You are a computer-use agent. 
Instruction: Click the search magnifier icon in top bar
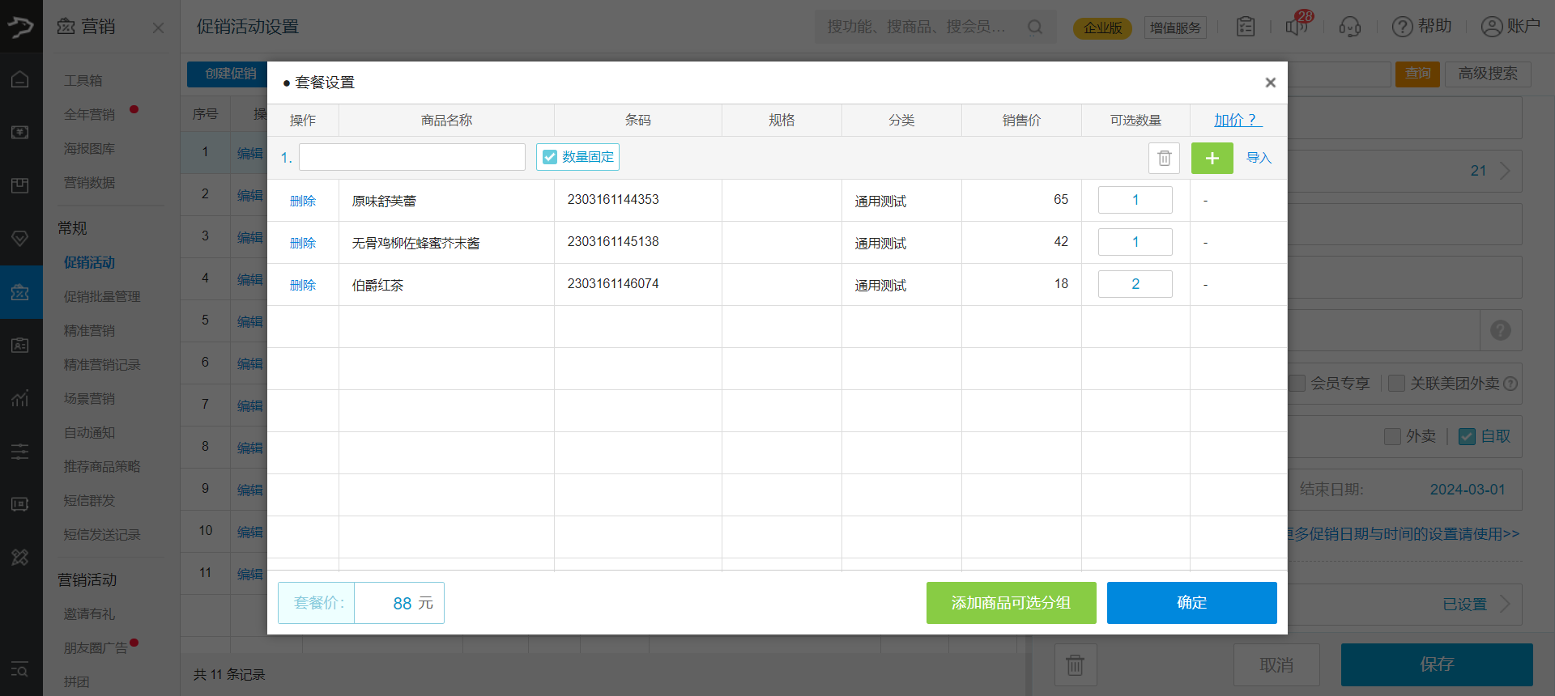coord(1035,27)
